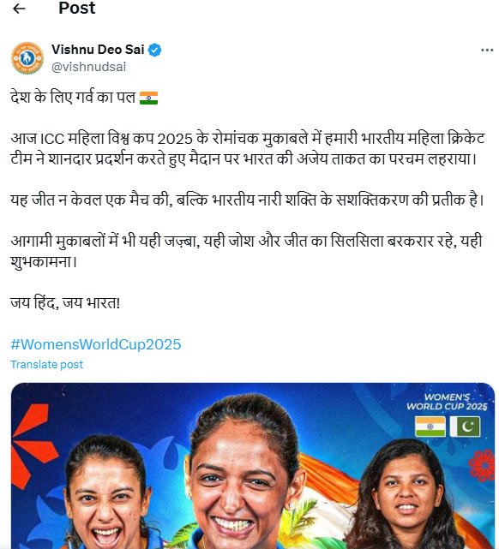Click the left player in the image

pos(105,497)
